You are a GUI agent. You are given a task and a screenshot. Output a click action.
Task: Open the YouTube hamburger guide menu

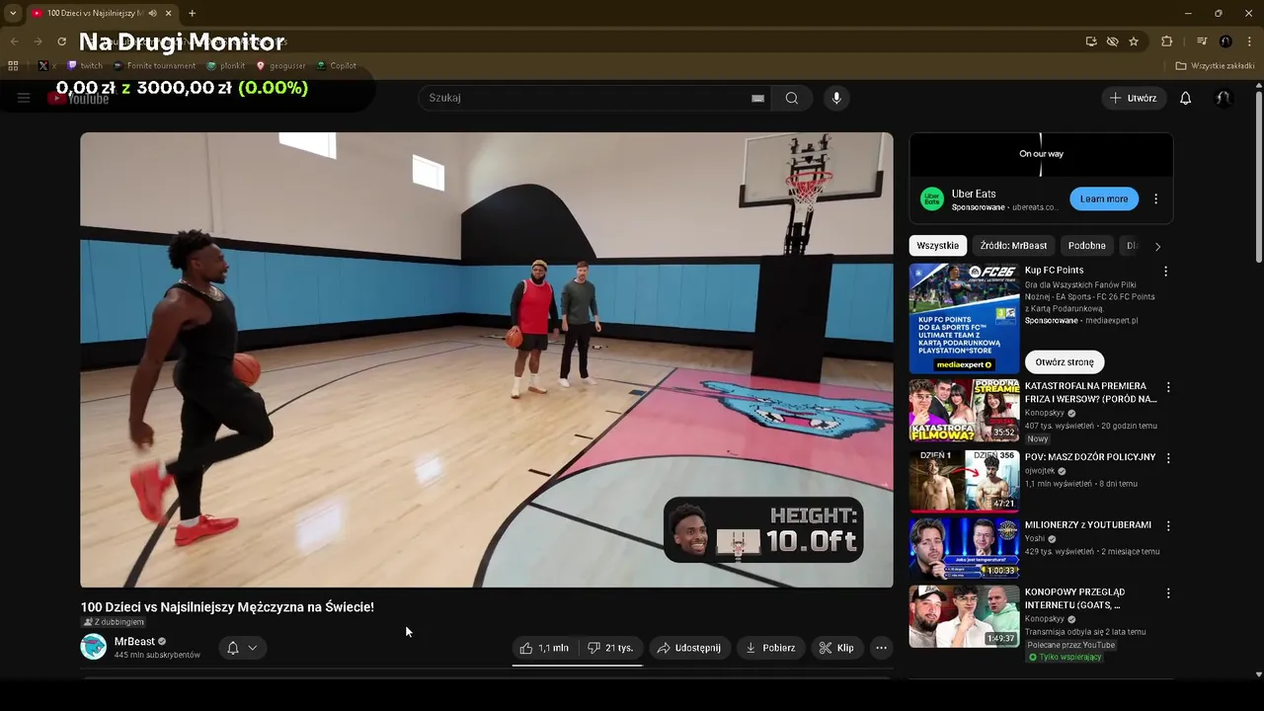[x=24, y=98]
